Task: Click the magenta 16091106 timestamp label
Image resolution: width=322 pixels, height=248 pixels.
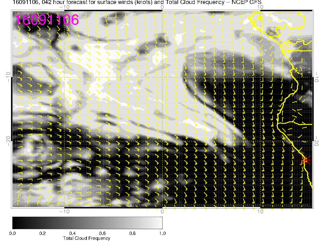Action: point(47,20)
